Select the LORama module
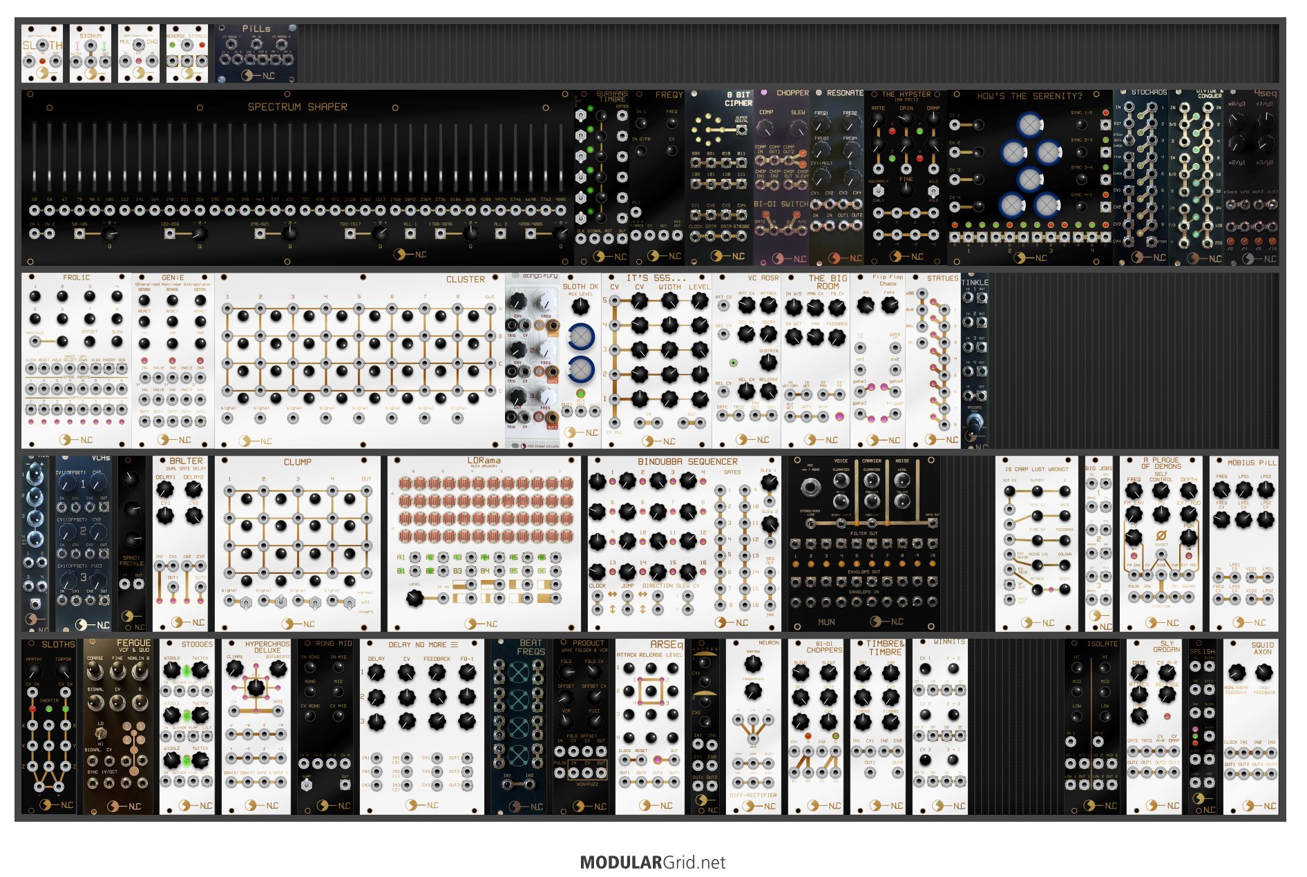The width and height of the screenshot is (1307, 877). coord(484,543)
